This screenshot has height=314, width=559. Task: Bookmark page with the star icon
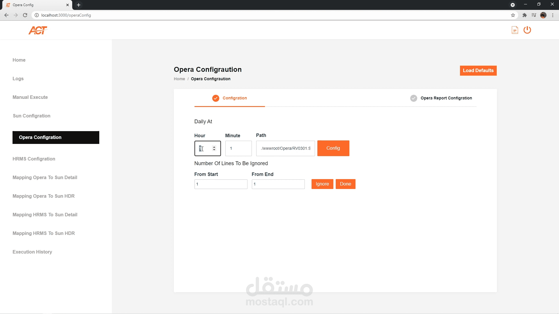(x=513, y=15)
